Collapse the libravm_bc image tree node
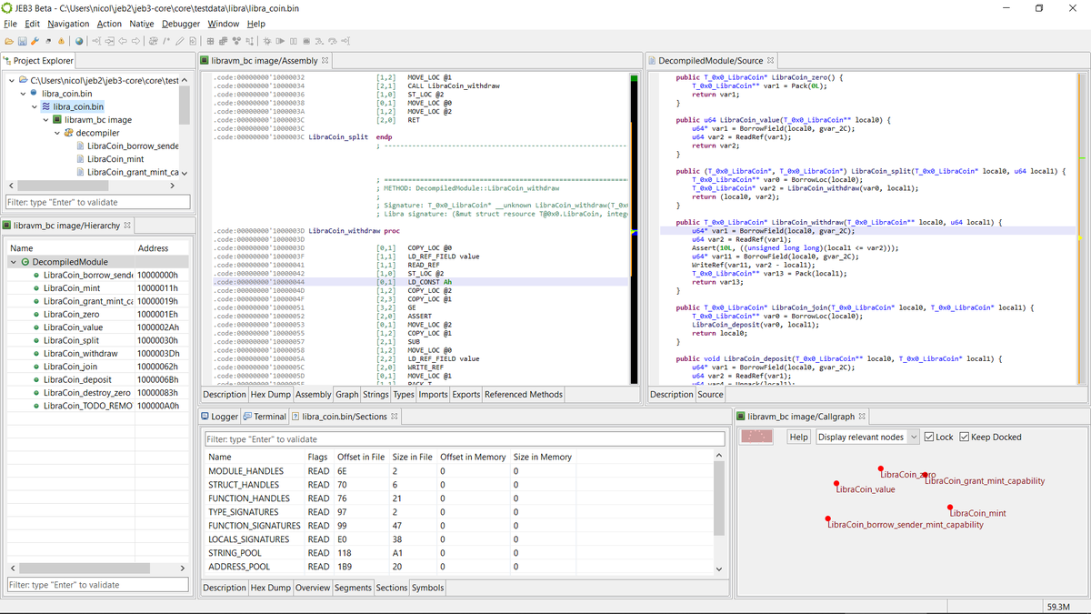The height and width of the screenshot is (614, 1091). [x=45, y=119]
